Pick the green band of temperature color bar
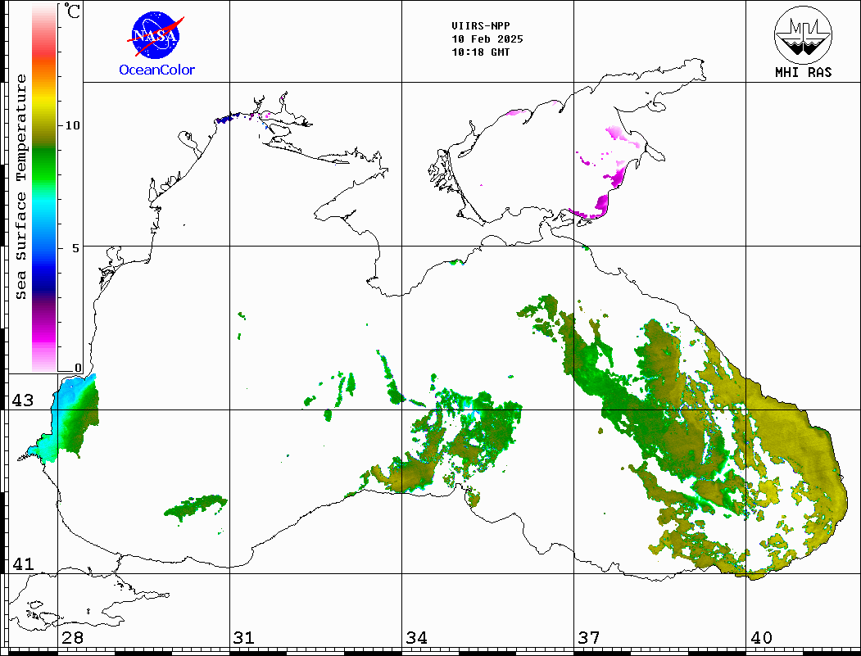Image resolution: width=861 pixels, height=656 pixels. point(44,162)
